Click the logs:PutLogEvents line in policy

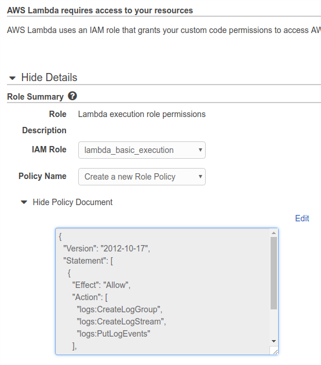click(x=114, y=334)
